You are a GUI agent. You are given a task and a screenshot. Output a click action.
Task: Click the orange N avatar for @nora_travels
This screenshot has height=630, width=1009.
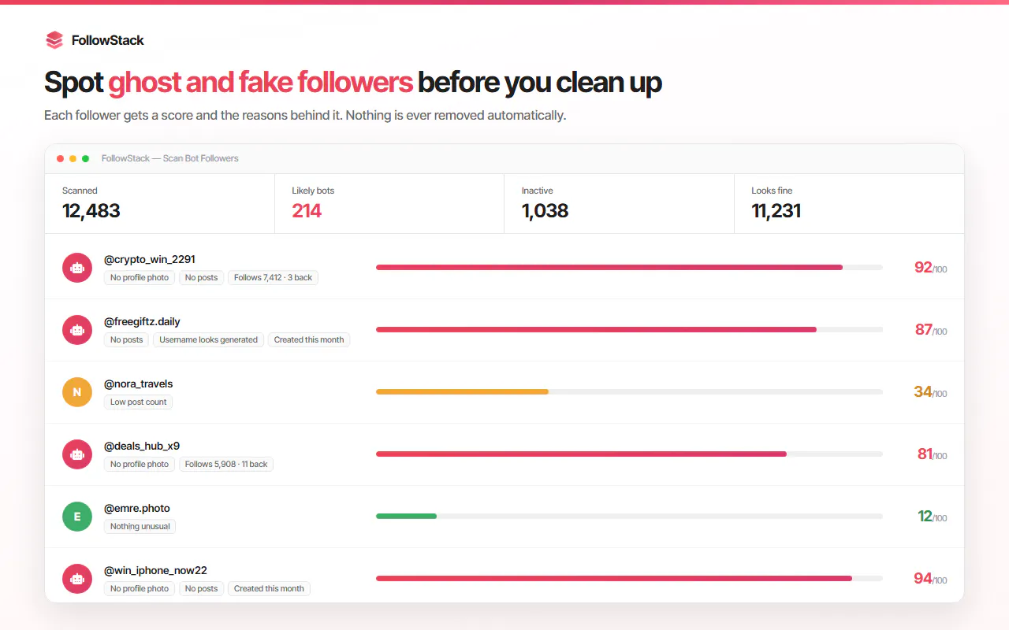coord(77,392)
